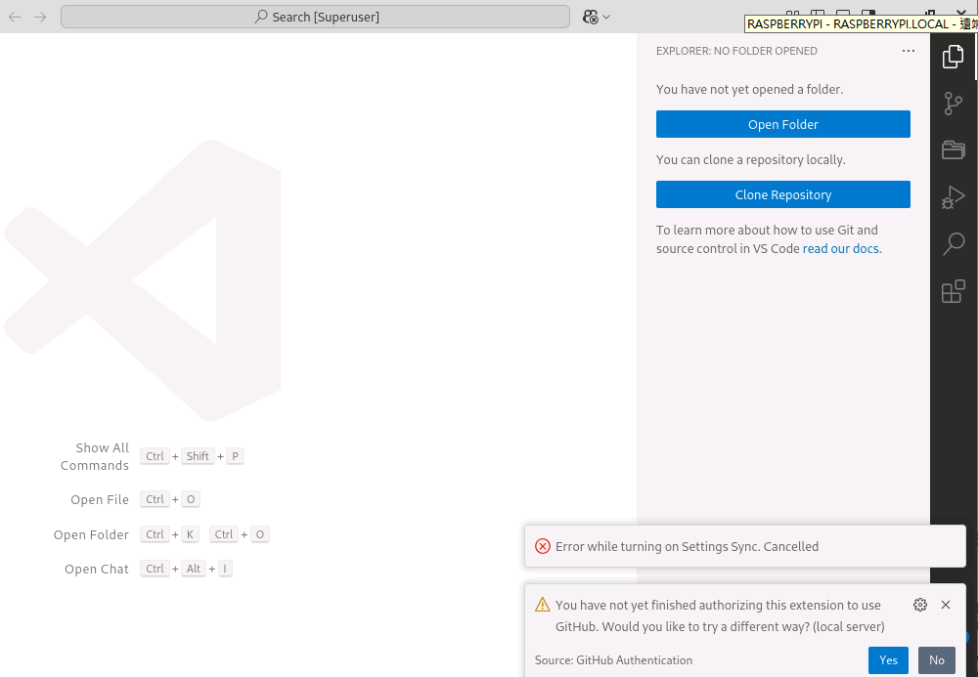
Task: Click the Copilot chat icon in title bar
Action: (x=591, y=17)
